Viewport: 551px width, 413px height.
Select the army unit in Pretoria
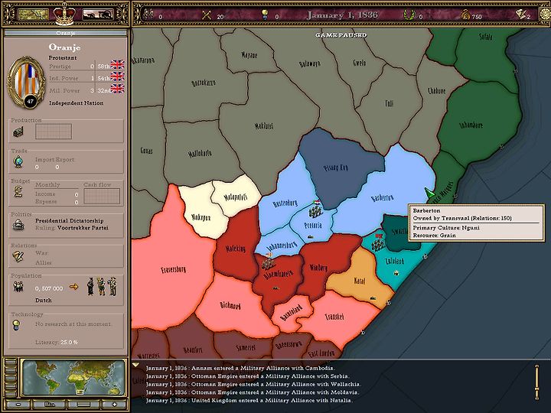coord(315,210)
